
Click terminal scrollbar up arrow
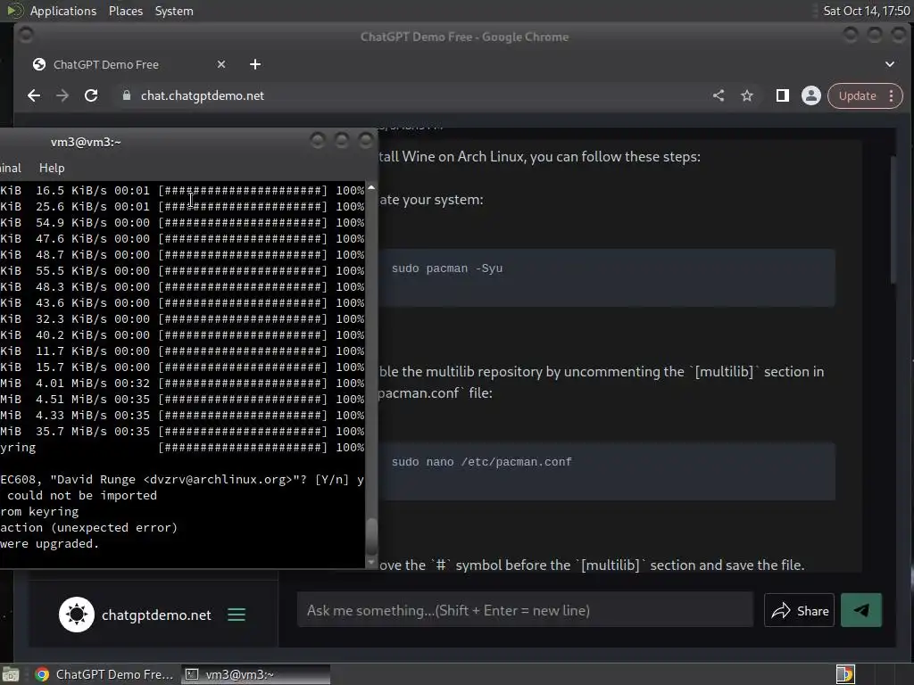(371, 187)
